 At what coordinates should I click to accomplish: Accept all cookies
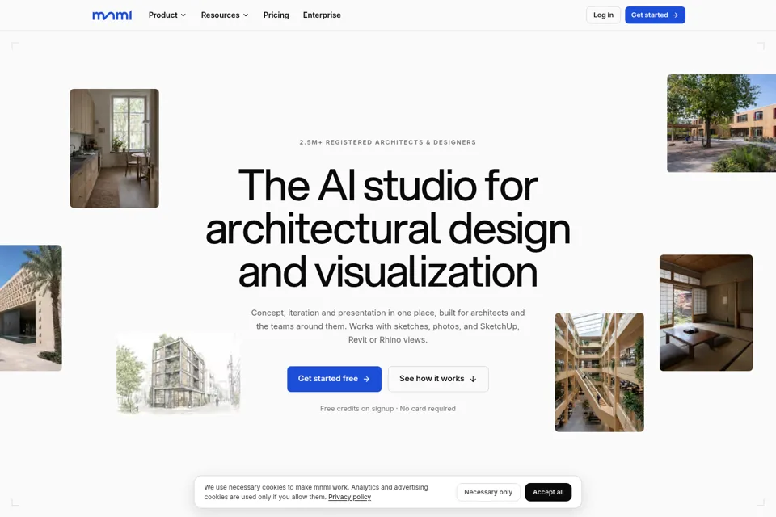tap(548, 492)
